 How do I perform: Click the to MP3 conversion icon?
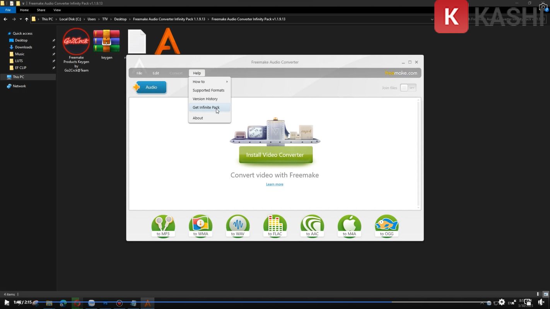(x=163, y=226)
